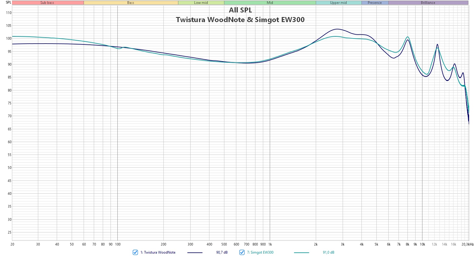Click the 10k frequency axis tick
This screenshot has width=475, height=256.
pos(422,244)
